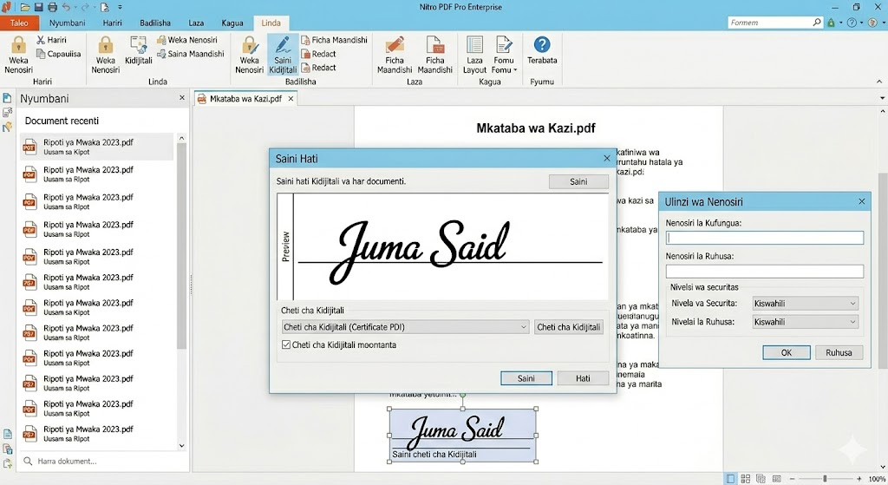The height and width of the screenshot is (485, 888).
Task: Collapse the ribbon with the chevron
Action: 879,82
